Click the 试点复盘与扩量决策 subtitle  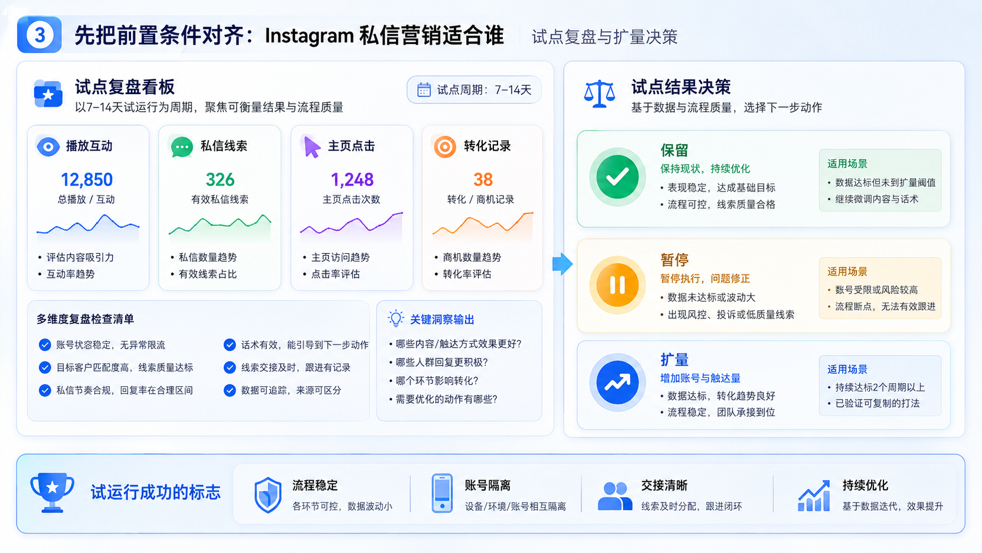pos(604,37)
